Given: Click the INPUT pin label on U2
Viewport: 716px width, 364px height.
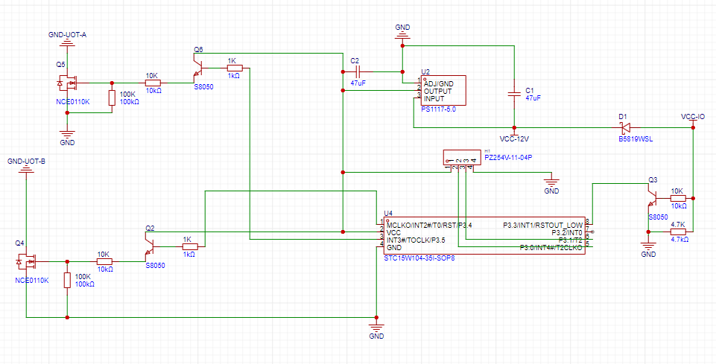Looking at the screenshot, I should [x=434, y=98].
